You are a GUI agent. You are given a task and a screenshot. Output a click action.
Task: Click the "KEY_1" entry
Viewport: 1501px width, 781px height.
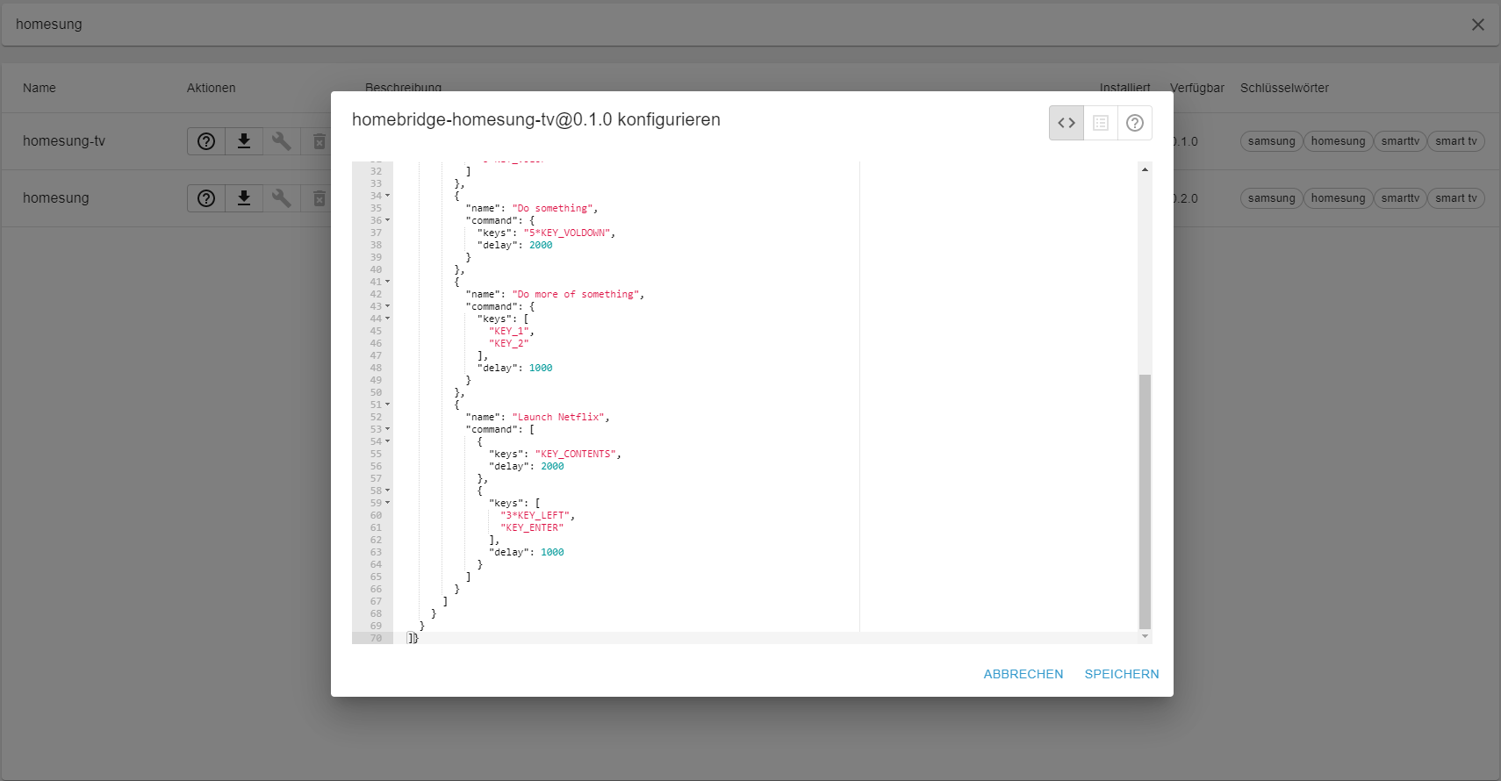coord(509,332)
